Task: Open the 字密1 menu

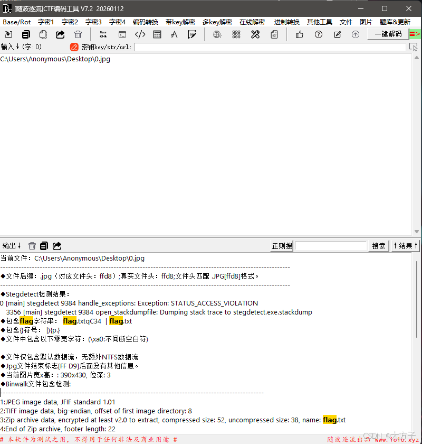Action: point(46,22)
